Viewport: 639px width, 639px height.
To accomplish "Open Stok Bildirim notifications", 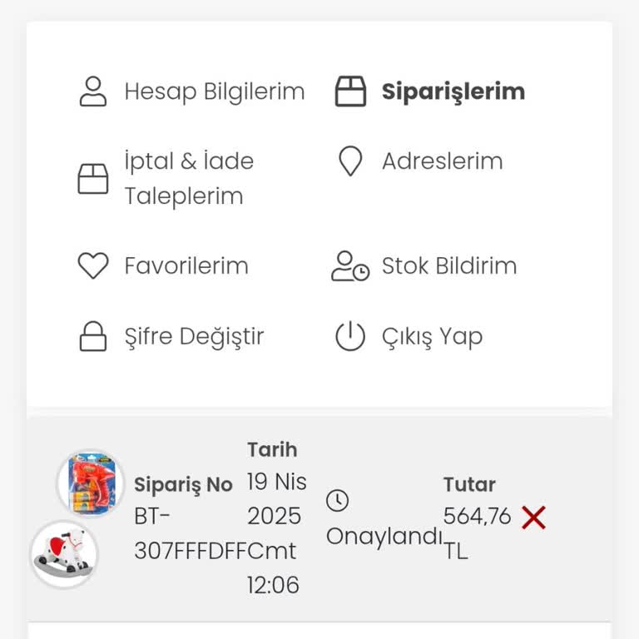I will pos(448,266).
